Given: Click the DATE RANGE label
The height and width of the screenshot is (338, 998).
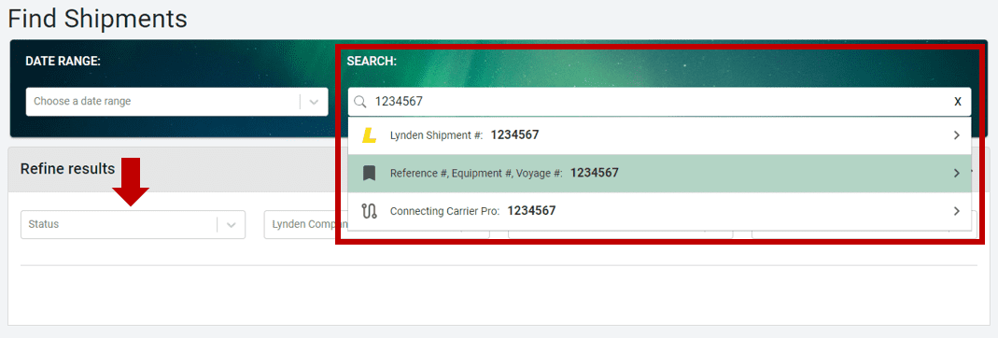Looking at the screenshot, I should 63,61.
